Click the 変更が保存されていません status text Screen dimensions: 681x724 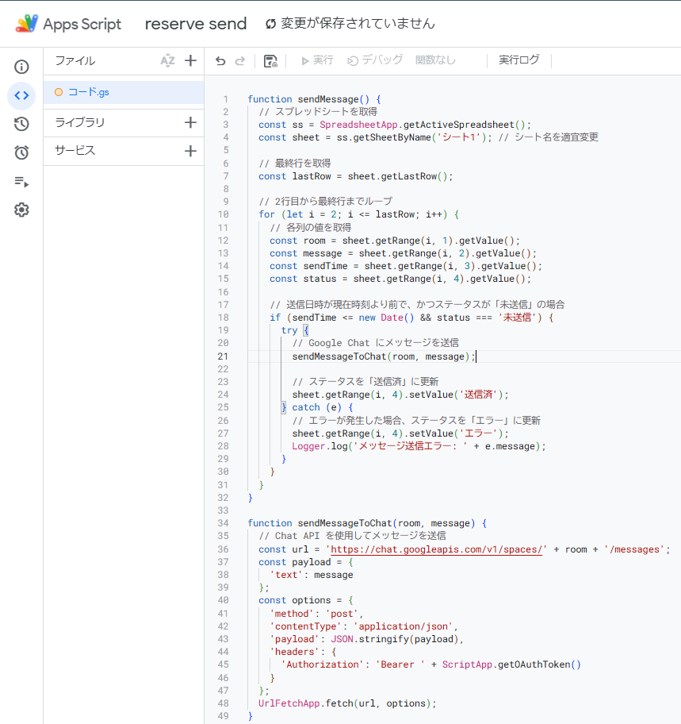point(358,24)
